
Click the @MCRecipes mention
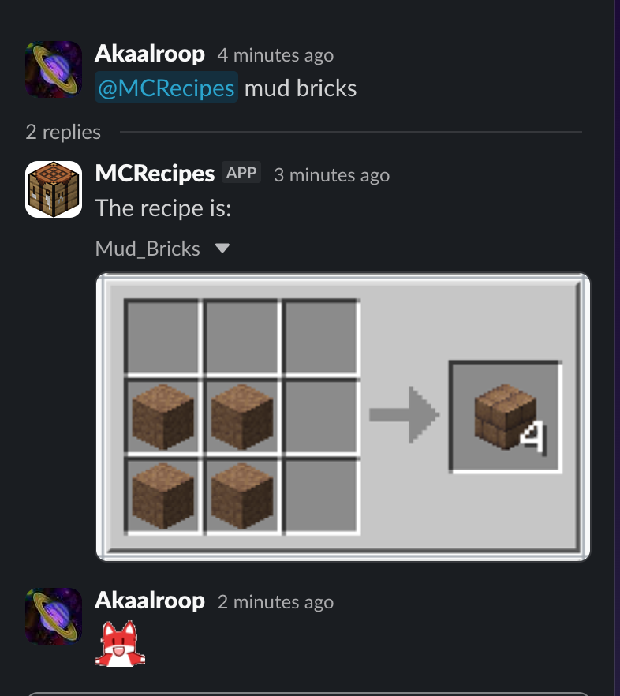(x=166, y=88)
